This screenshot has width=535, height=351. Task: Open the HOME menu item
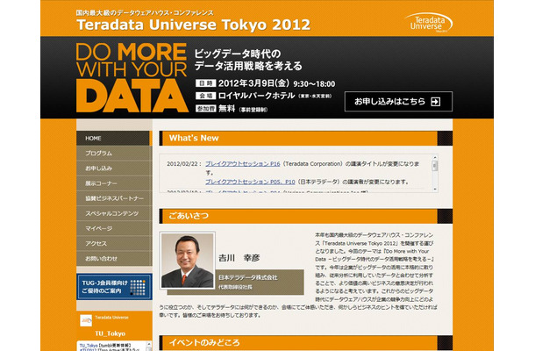point(113,139)
